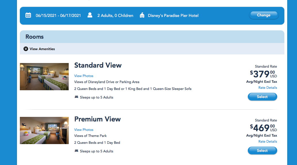Expand View Amenities with the chevron icon
Image resolution: width=297 pixels, height=165 pixels.
pyautogui.click(x=26, y=49)
